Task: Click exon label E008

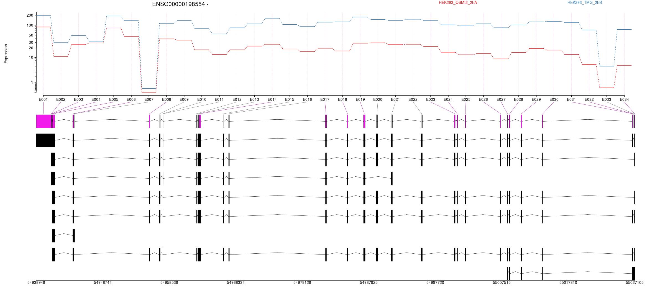Action: 167,99
